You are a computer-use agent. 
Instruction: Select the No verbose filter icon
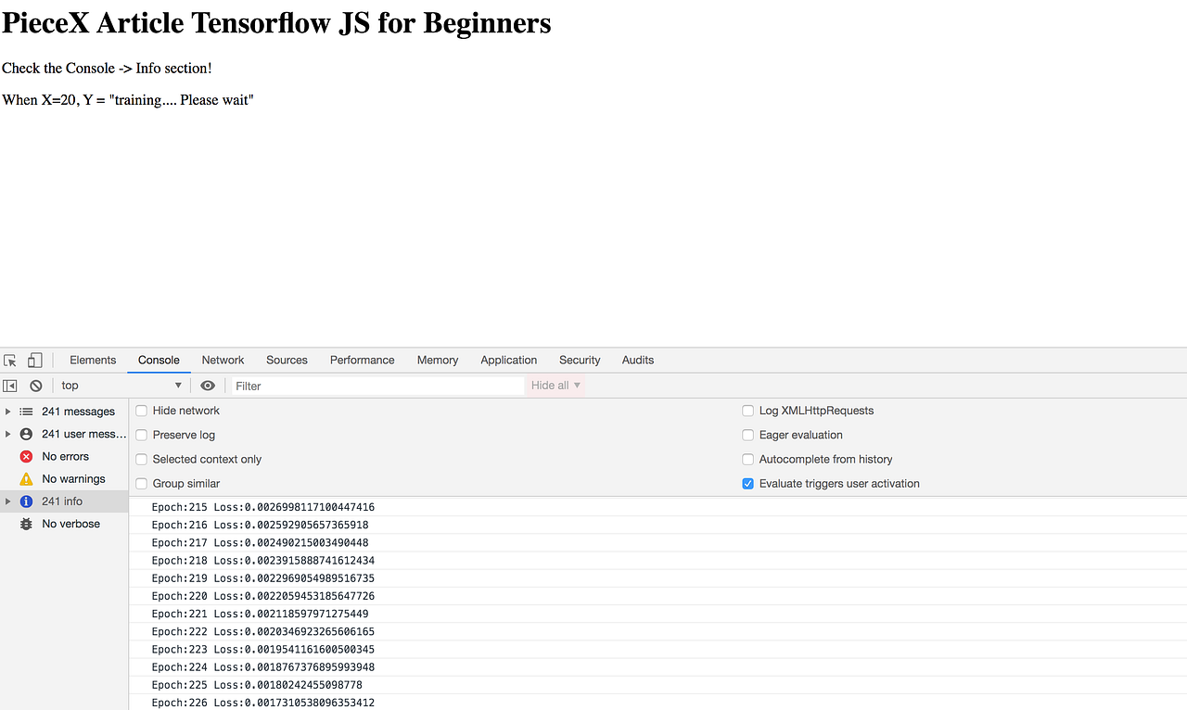26,524
